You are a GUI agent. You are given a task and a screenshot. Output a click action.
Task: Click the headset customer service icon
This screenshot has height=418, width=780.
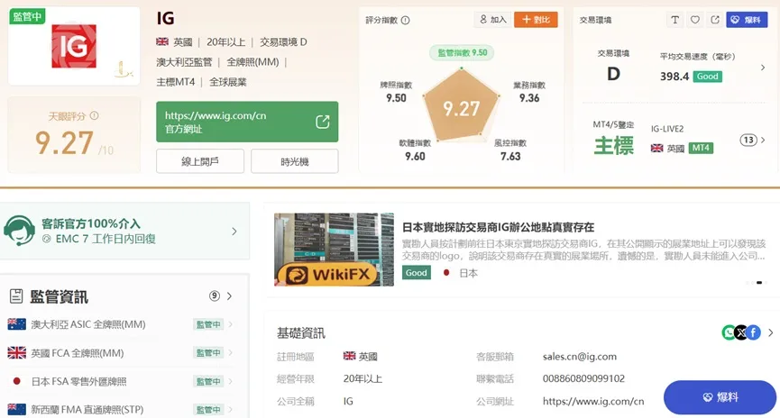pyautogui.click(x=19, y=231)
